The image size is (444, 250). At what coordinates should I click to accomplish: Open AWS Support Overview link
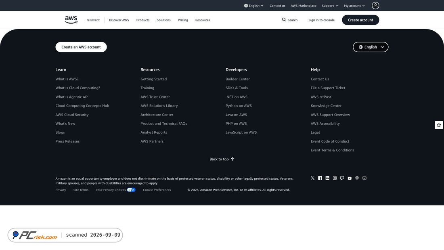[x=330, y=115]
